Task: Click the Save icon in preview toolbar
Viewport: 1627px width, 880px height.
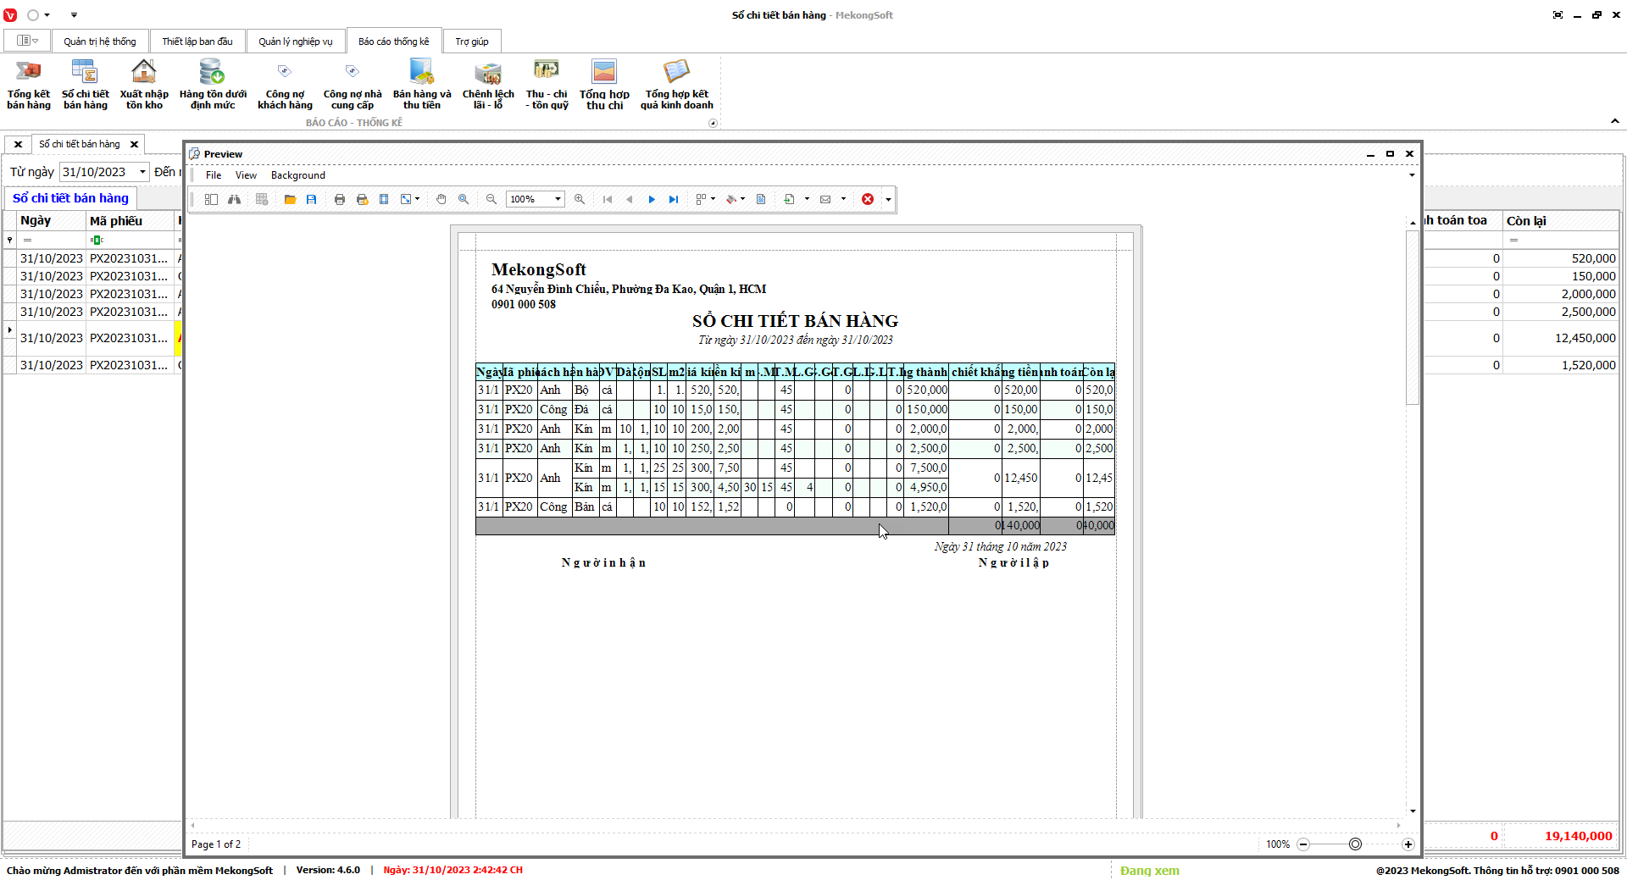Action: point(312,199)
